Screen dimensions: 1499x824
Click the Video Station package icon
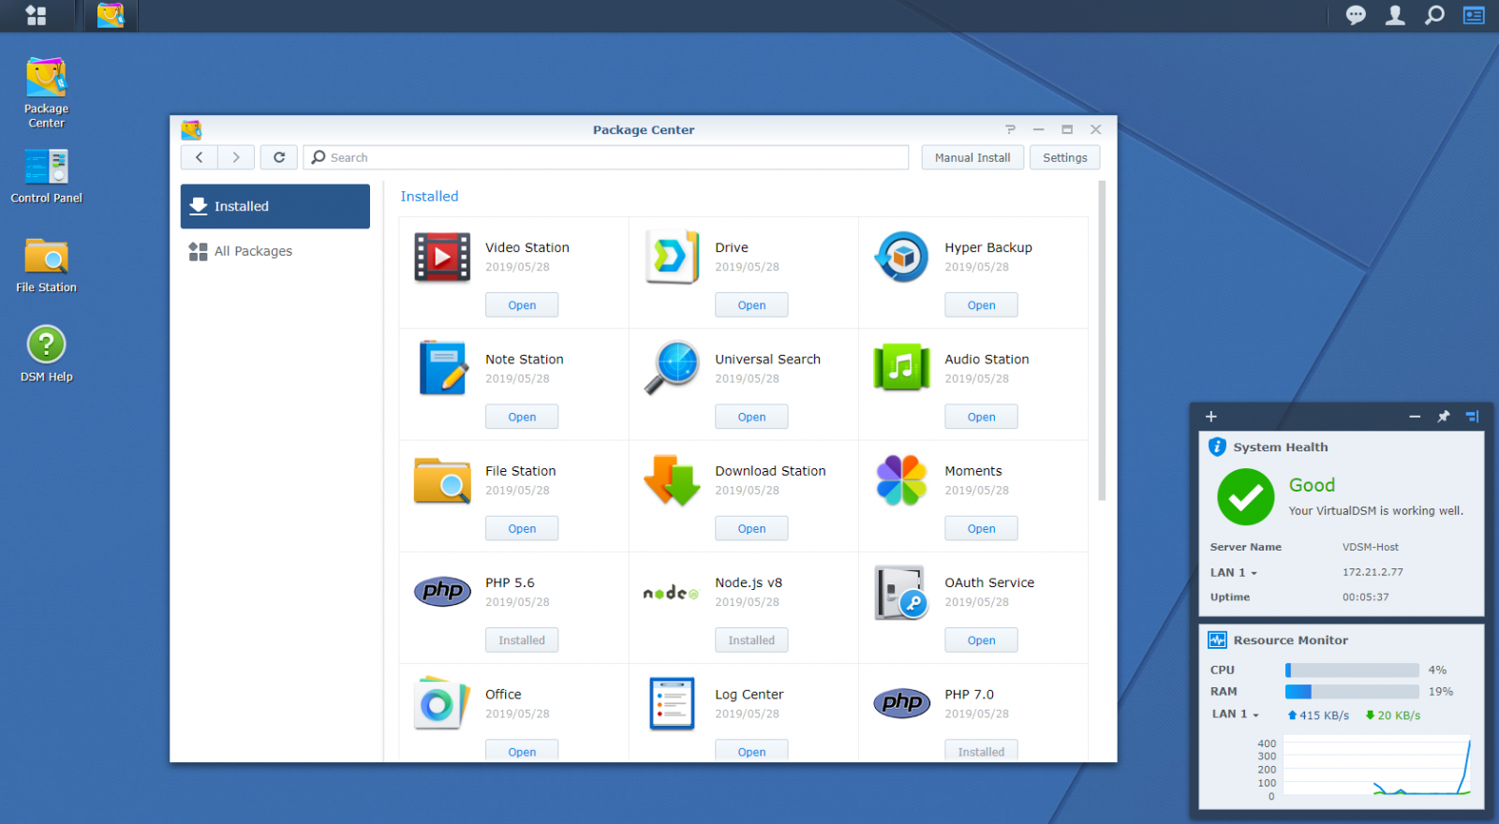tap(442, 257)
